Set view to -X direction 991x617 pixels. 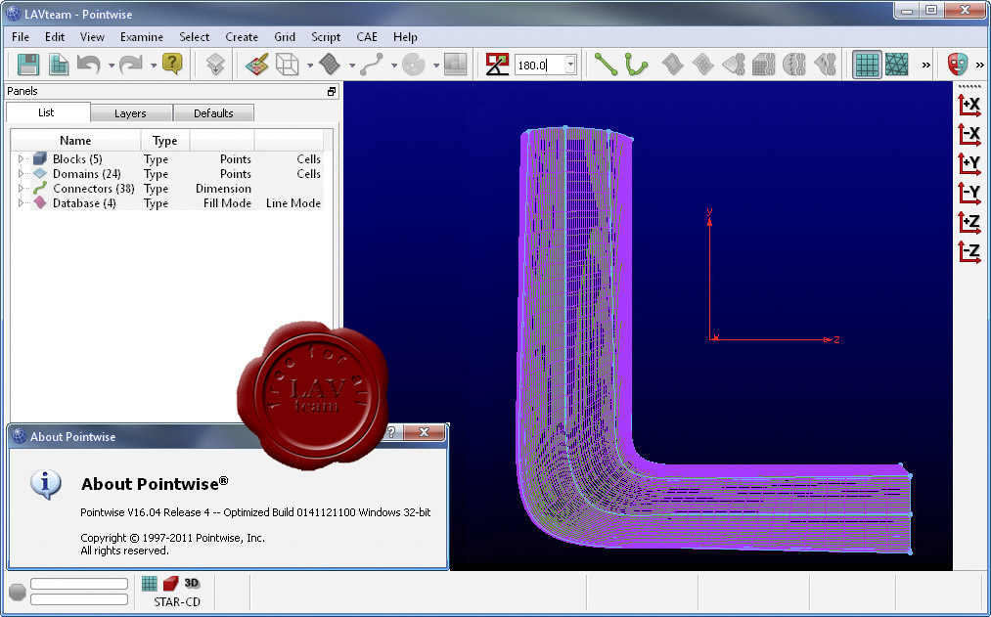tap(969, 135)
